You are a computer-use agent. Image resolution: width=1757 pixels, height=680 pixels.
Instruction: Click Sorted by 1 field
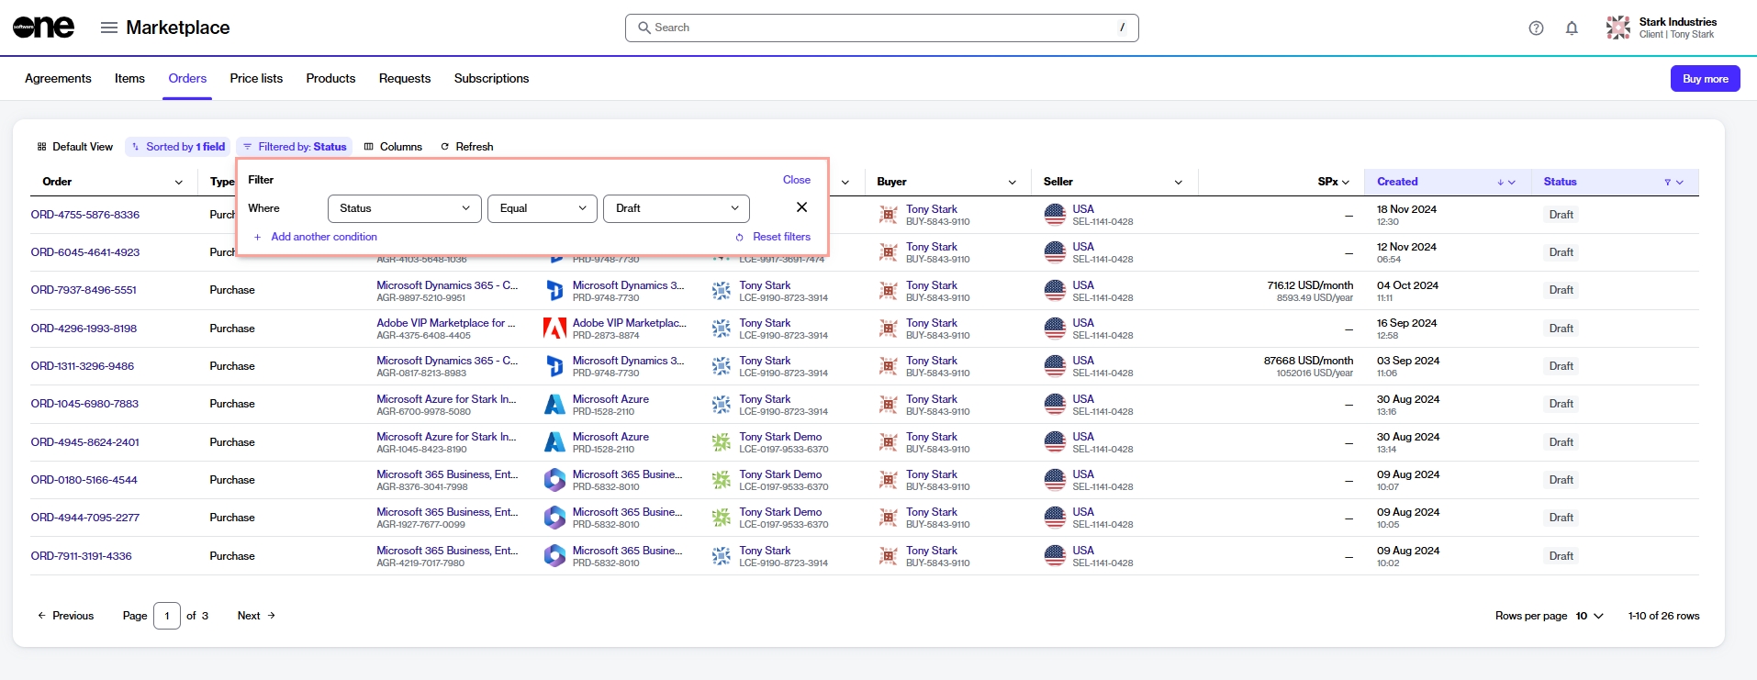pos(178,147)
